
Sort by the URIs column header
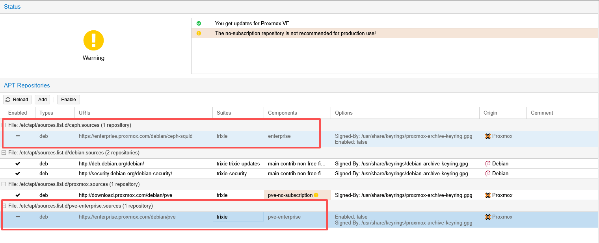click(85, 113)
